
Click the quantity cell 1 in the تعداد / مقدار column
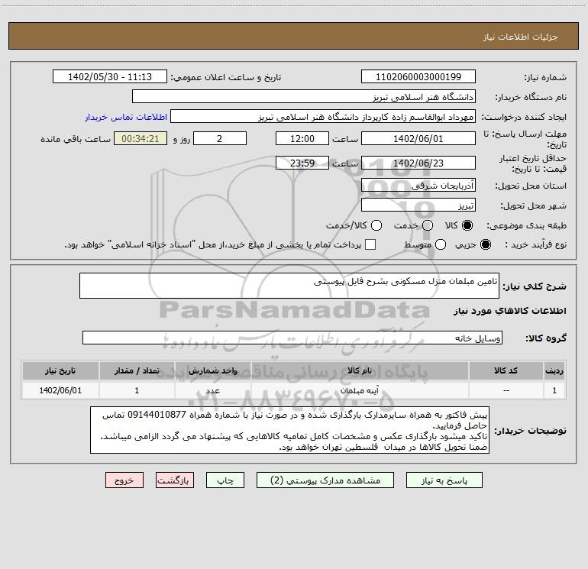pyautogui.click(x=137, y=390)
